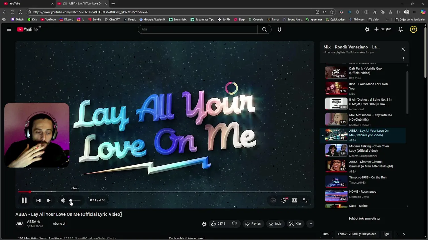
Task: Click the Klip clip button
Action: (295, 224)
